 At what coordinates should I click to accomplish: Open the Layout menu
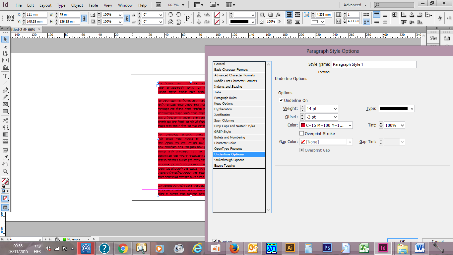click(45, 5)
